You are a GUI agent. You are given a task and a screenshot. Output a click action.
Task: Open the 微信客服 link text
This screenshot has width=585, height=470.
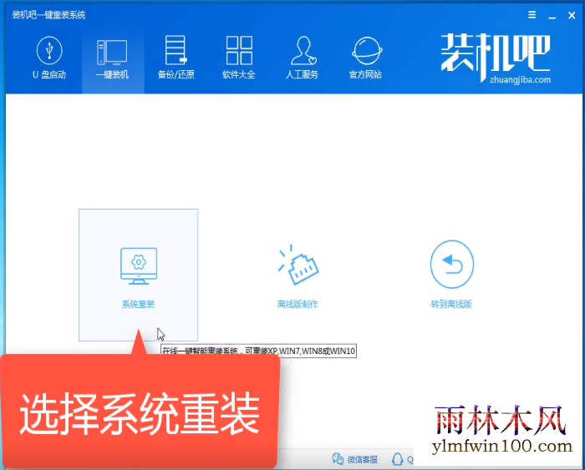click(x=363, y=459)
